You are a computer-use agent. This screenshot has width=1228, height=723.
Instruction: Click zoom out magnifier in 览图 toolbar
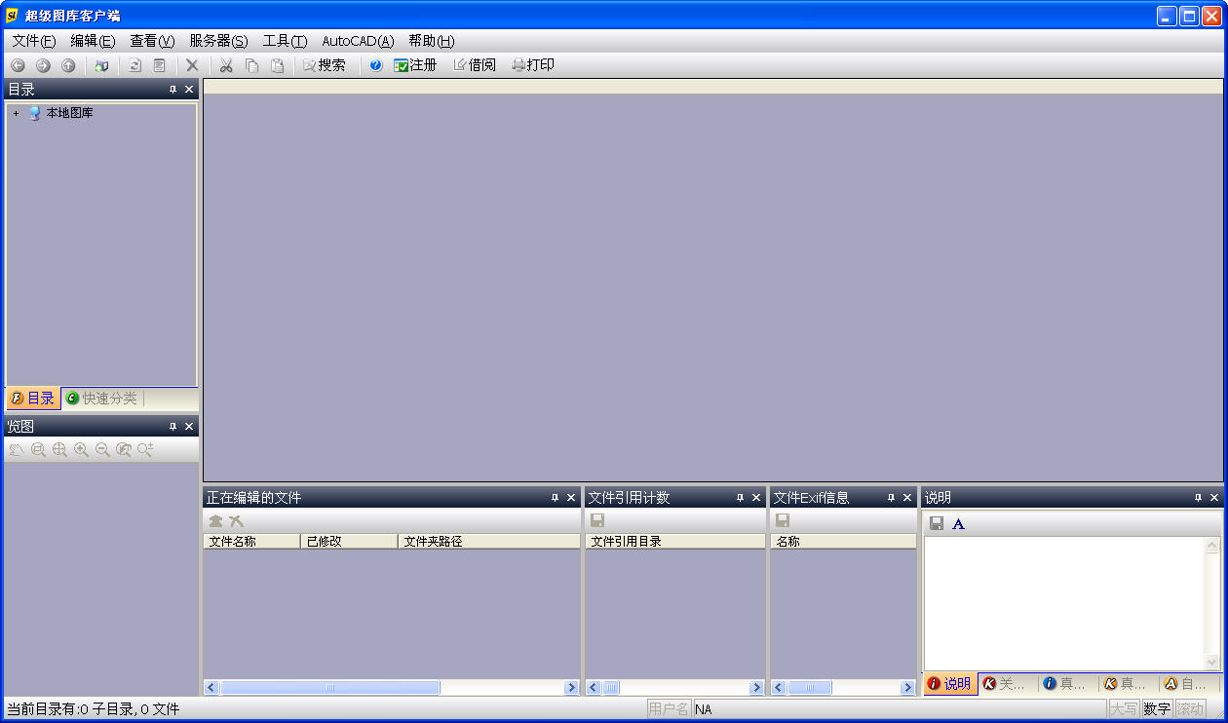click(102, 449)
